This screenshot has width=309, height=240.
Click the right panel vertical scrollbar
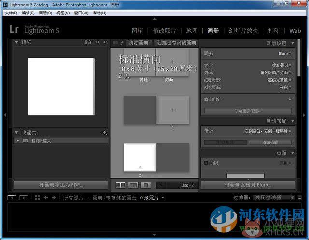[299, 57]
